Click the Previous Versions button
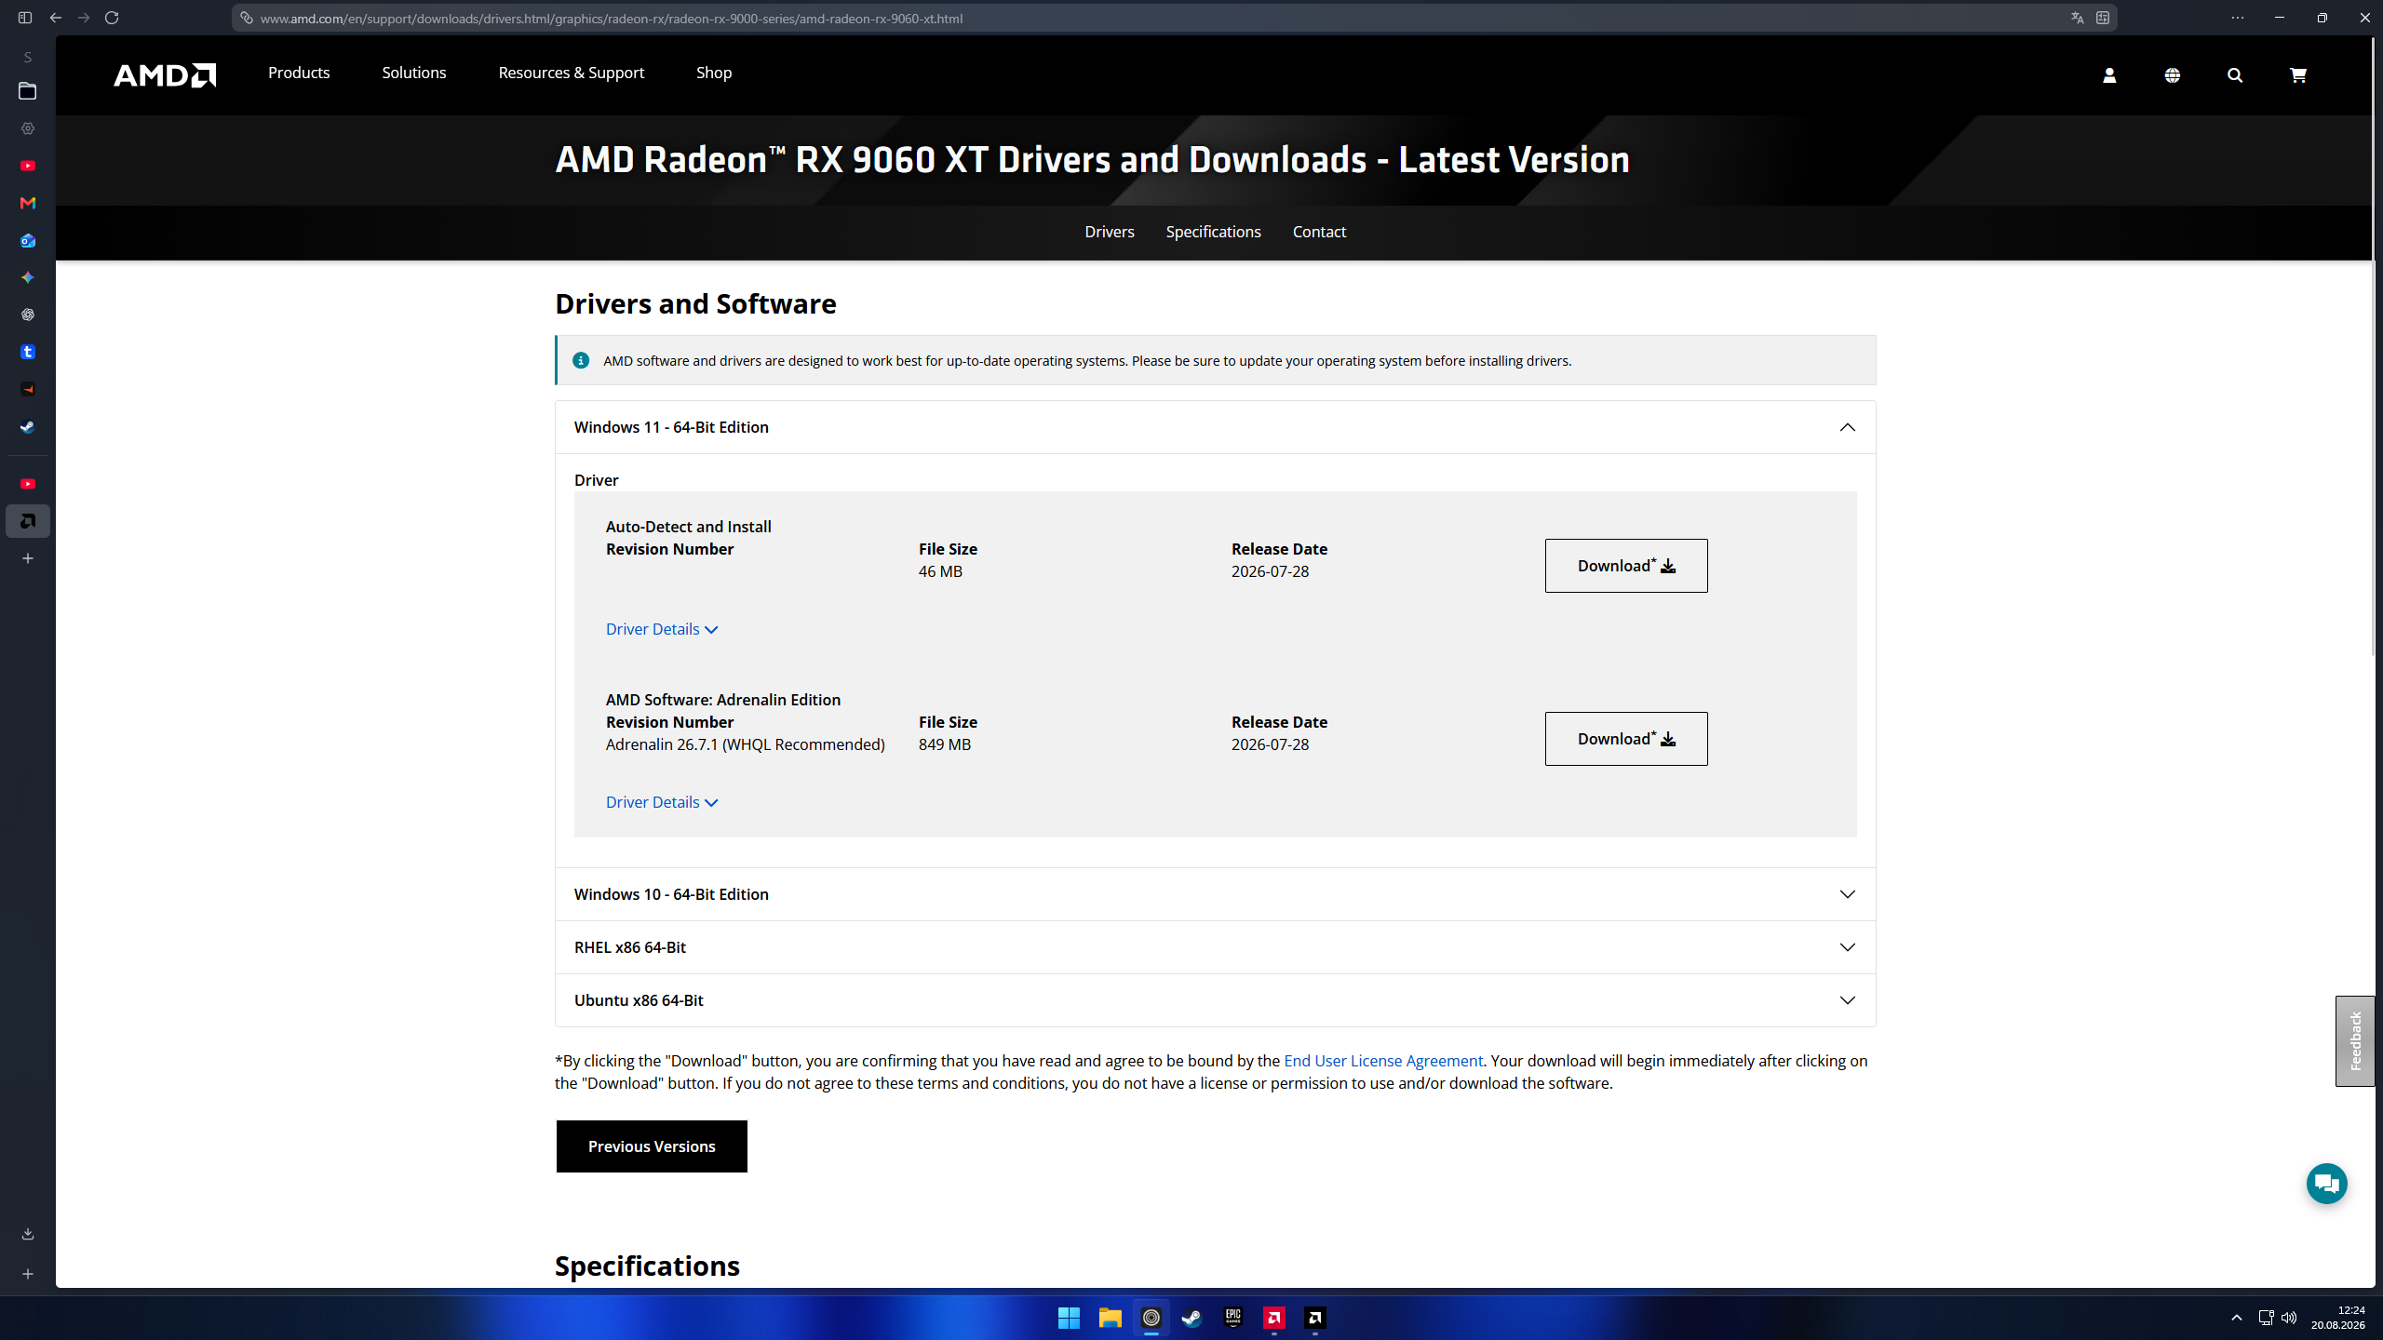Image resolution: width=2383 pixels, height=1340 pixels. (652, 1146)
